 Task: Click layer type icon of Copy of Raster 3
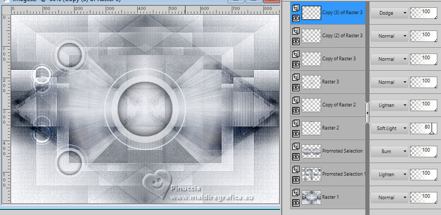(295, 54)
